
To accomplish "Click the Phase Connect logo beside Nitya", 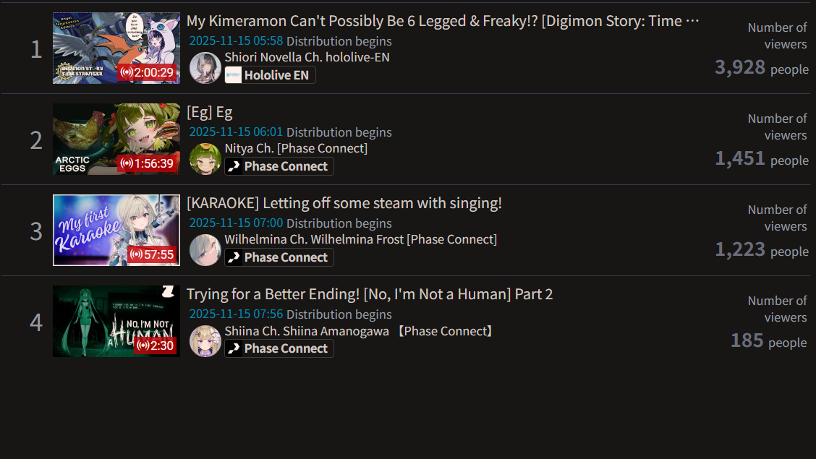I will [234, 166].
